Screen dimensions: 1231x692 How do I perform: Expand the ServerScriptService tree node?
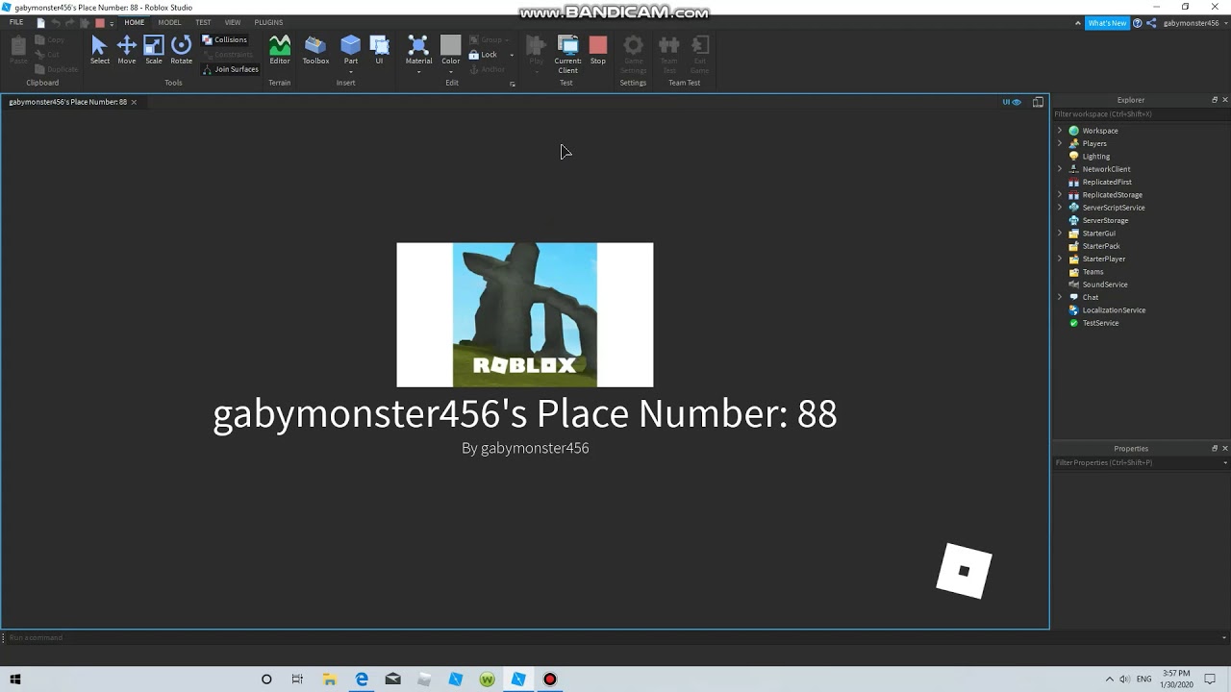click(x=1060, y=208)
